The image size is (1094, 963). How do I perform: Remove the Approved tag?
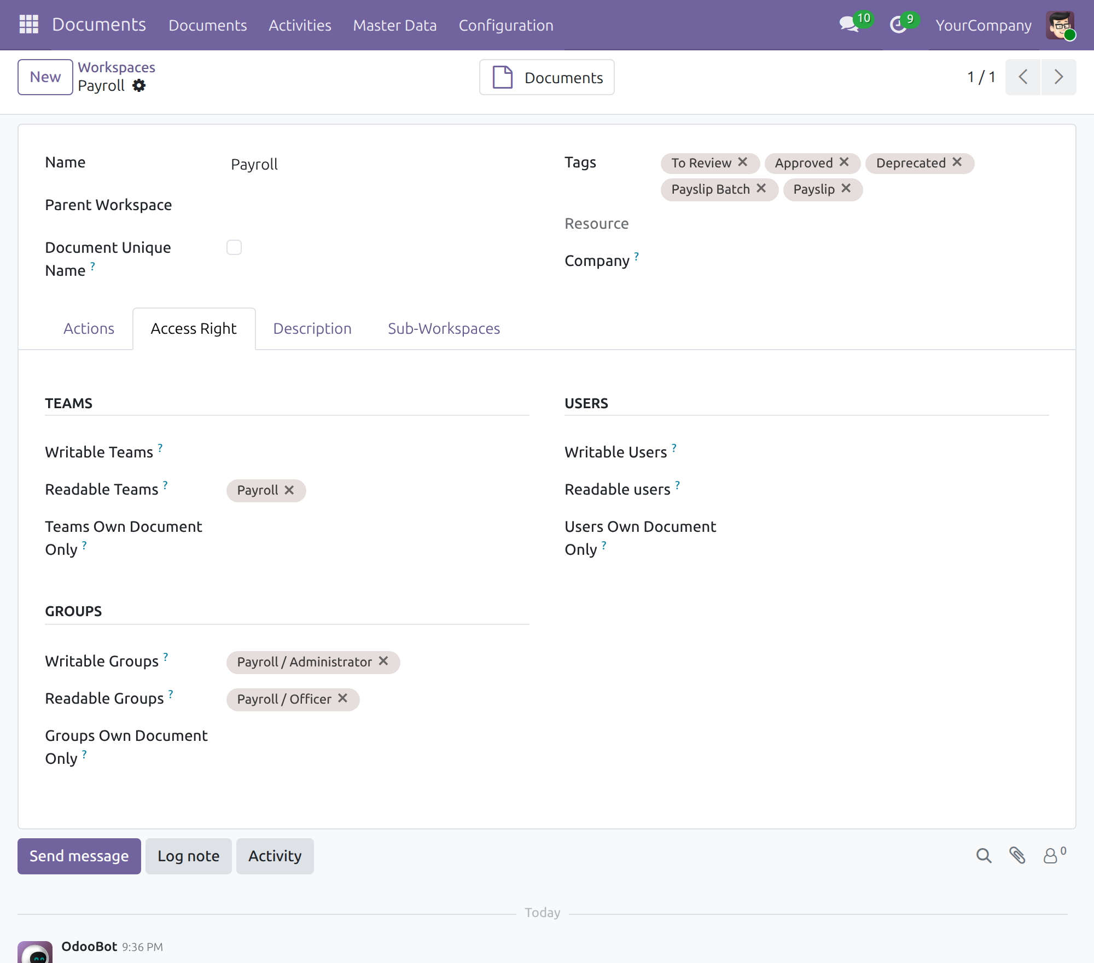844,162
